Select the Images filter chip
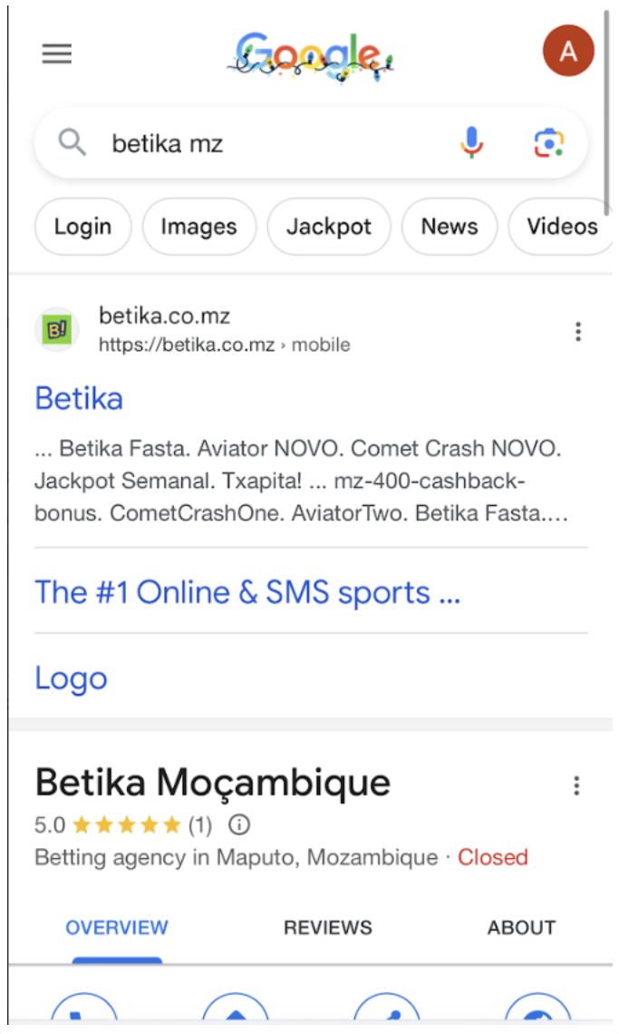The height and width of the screenshot is (1034, 619). pyautogui.click(x=198, y=227)
